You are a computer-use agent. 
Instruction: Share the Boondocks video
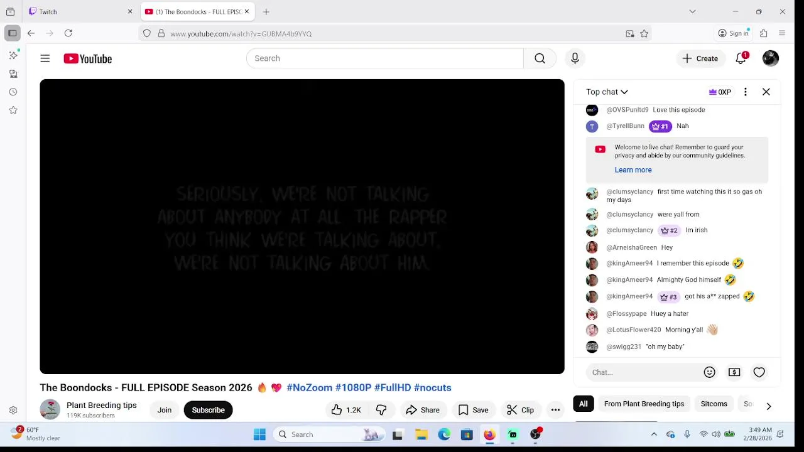click(x=423, y=410)
